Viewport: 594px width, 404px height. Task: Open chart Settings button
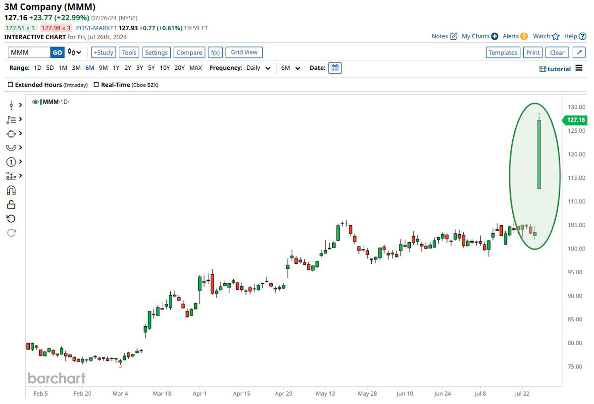156,52
